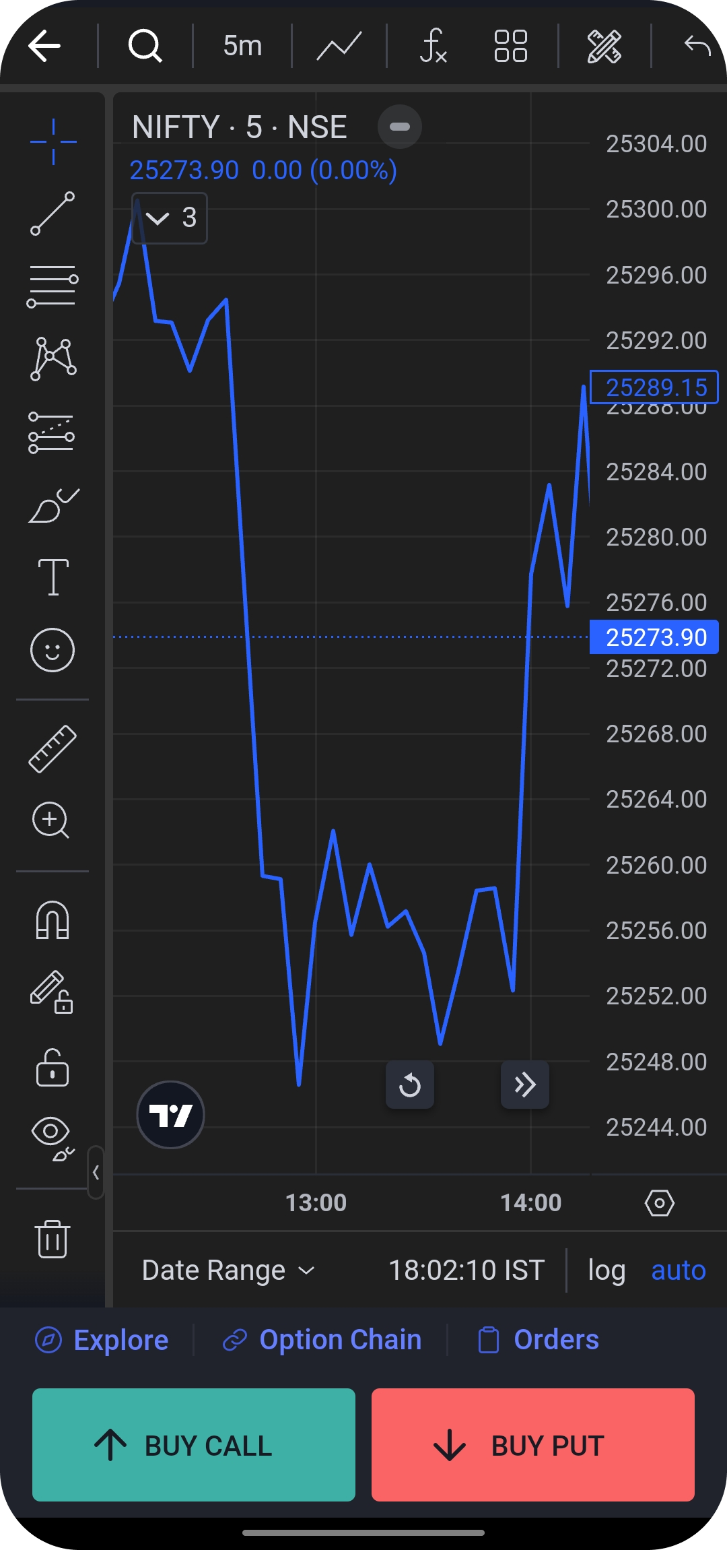Open the Date Range dropdown
The image size is (727, 1550).
(228, 1270)
